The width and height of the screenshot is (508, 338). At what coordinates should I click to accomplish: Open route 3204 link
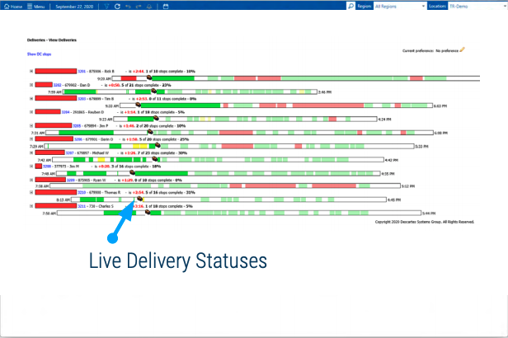coord(65,112)
